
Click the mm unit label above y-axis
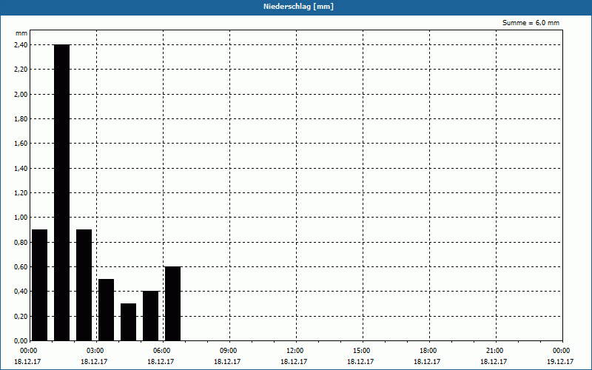point(21,33)
